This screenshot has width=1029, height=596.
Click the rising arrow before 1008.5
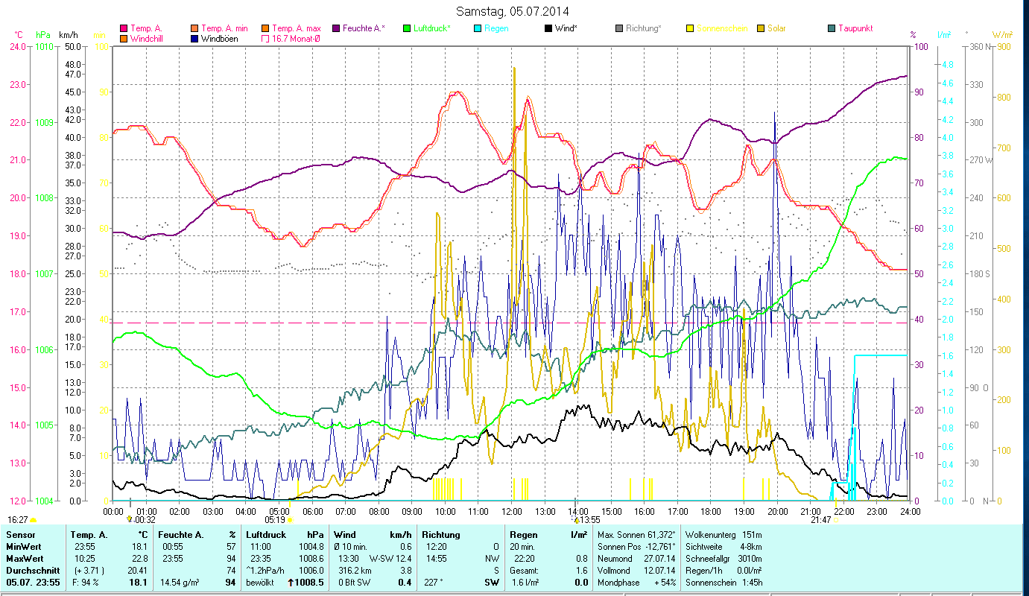[291, 583]
